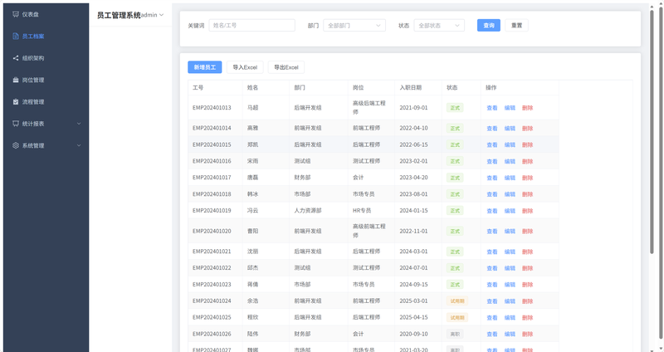Open the admin user dropdown
664x352 pixels.
point(152,15)
